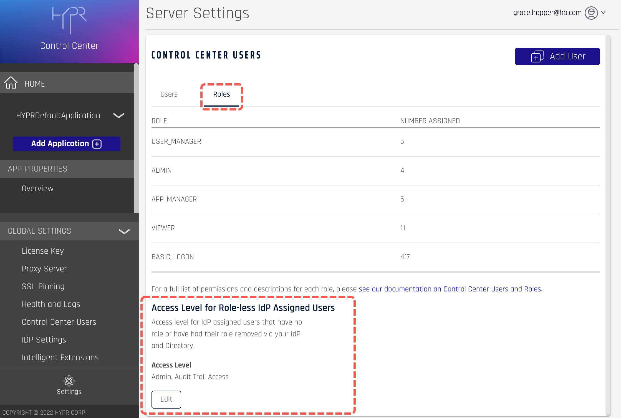Collapse the Global Settings section chevron
Viewport: 621px width, 418px height.
pyautogui.click(x=124, y=231)
